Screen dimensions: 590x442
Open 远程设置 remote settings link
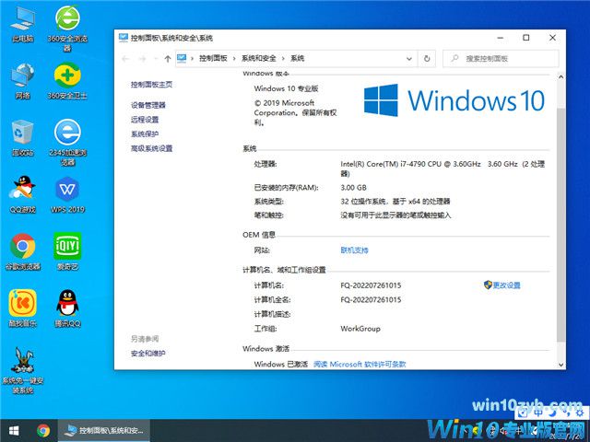pyautogui.click(x=145, y=120)
